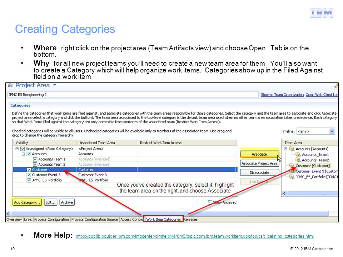Screen dimensions: 343x257
Task: Open the Timeline combo box
Action: 315,131
